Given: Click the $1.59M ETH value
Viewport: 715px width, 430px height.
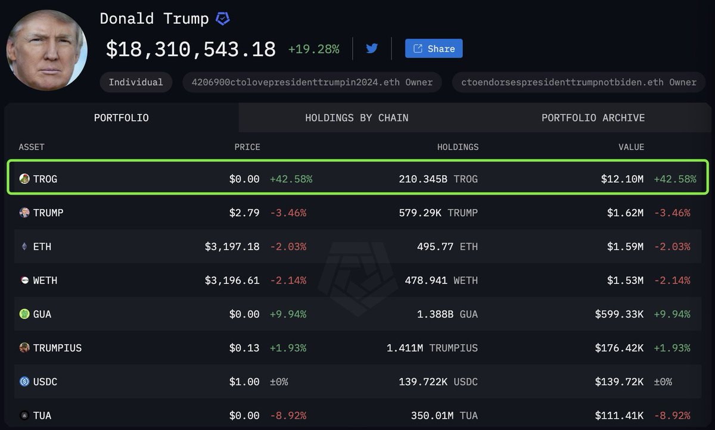Looking at the screenshot, I should tap(625, 247).
